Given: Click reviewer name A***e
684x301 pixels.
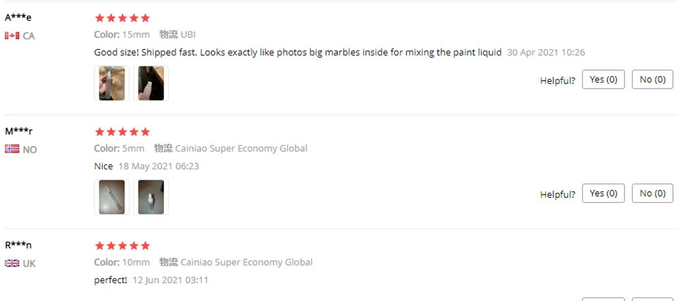Looking at the screenshot, I should (18, 18).
